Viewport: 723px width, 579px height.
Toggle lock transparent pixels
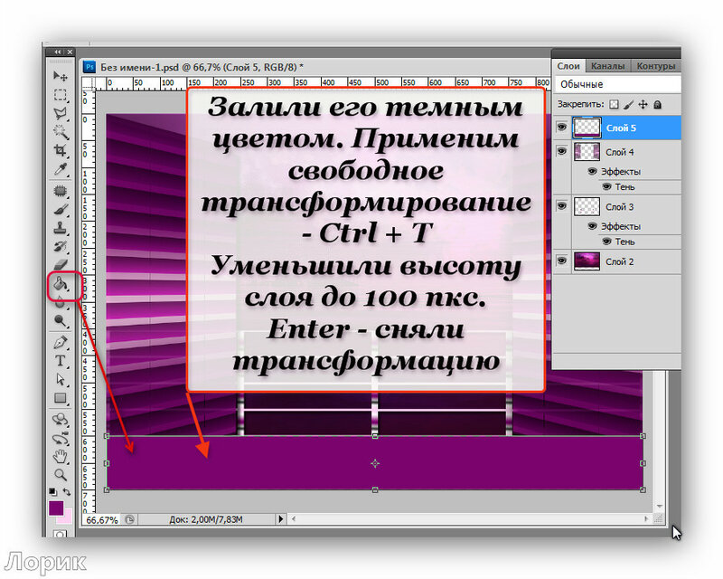[614, 104]
